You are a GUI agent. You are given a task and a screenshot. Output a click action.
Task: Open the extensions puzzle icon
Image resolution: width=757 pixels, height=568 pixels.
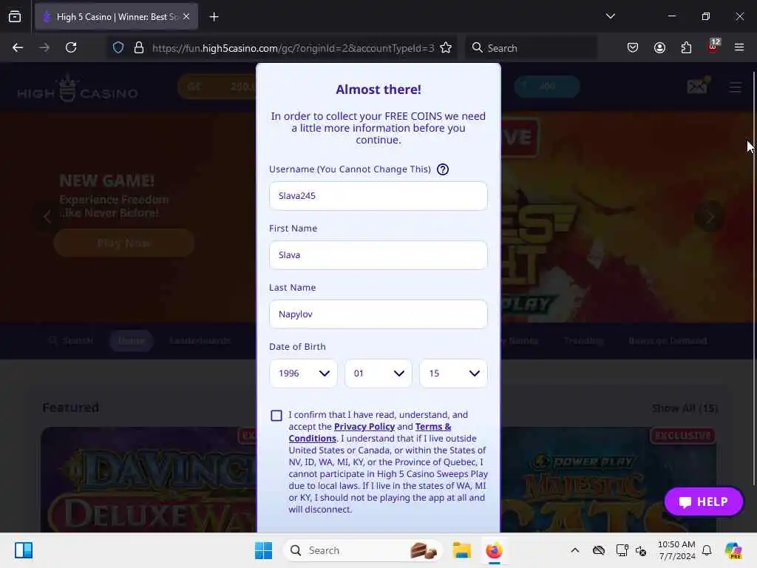[x=686, y=47]
